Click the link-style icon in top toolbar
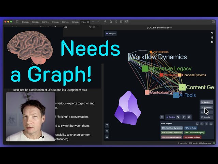The height and width of the screenshot is (164, 218). (x=105, y=22)
